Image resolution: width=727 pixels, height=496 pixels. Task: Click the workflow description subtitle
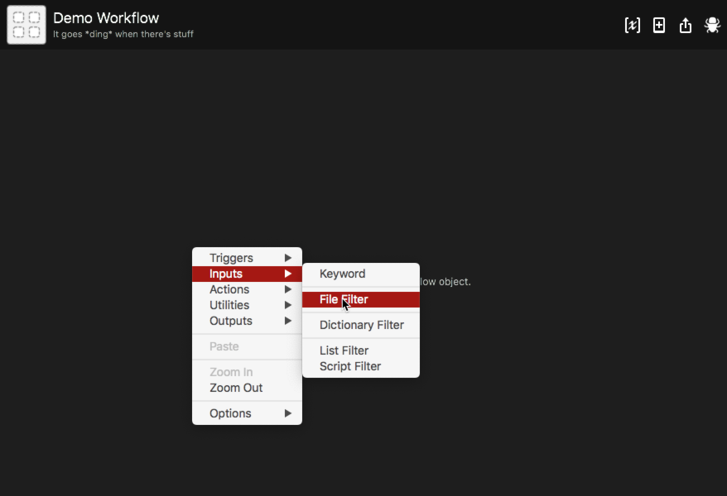coord(123,35)
